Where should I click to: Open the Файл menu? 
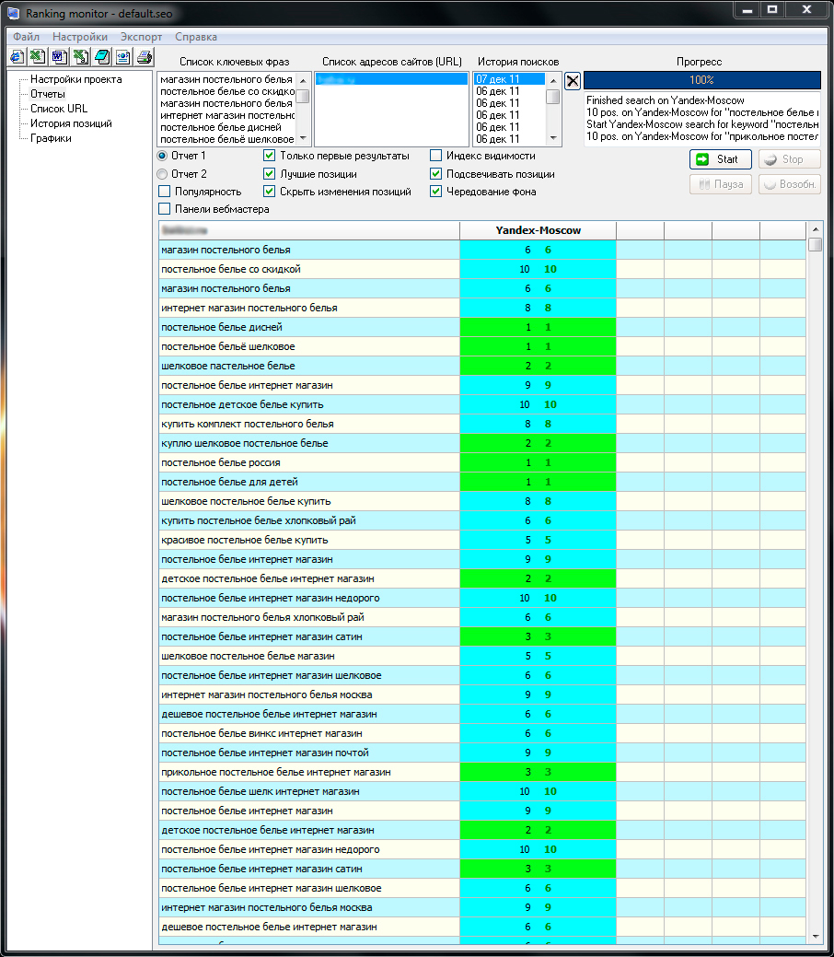click(x=26, y=37)
